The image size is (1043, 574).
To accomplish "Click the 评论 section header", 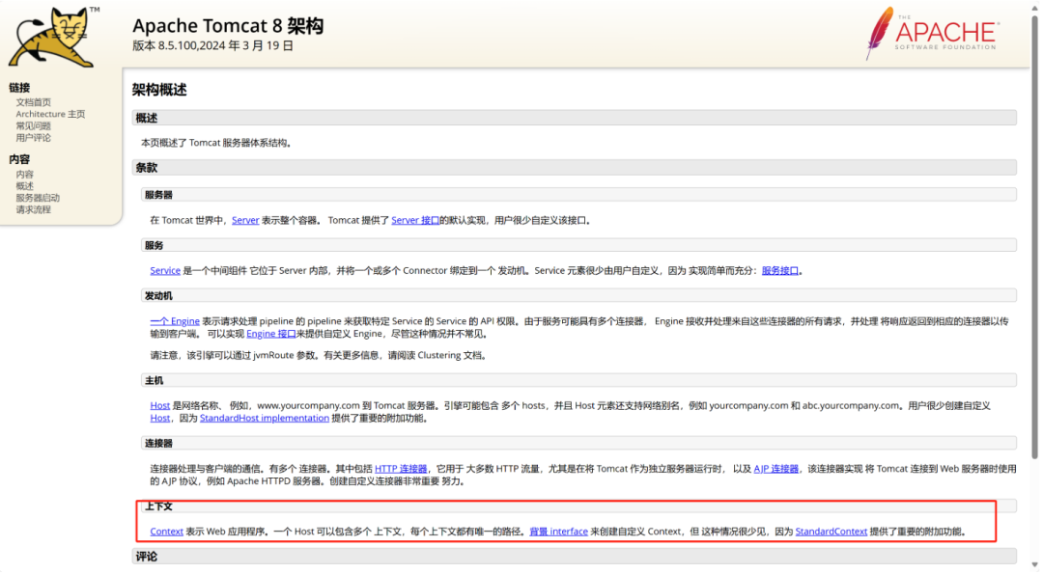I will tap(574, 557).
